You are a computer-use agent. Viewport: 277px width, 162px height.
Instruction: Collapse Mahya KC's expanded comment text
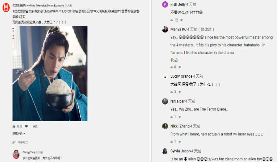[x=174, y=60]
